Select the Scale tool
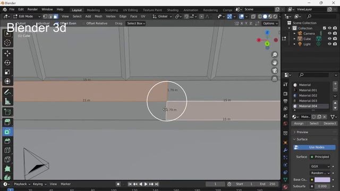The height and width of the screenshot is (191, 340). [x=7, y=72]
